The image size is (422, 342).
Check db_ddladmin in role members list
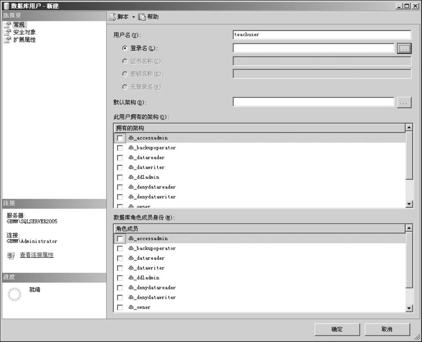pos(120,278)
